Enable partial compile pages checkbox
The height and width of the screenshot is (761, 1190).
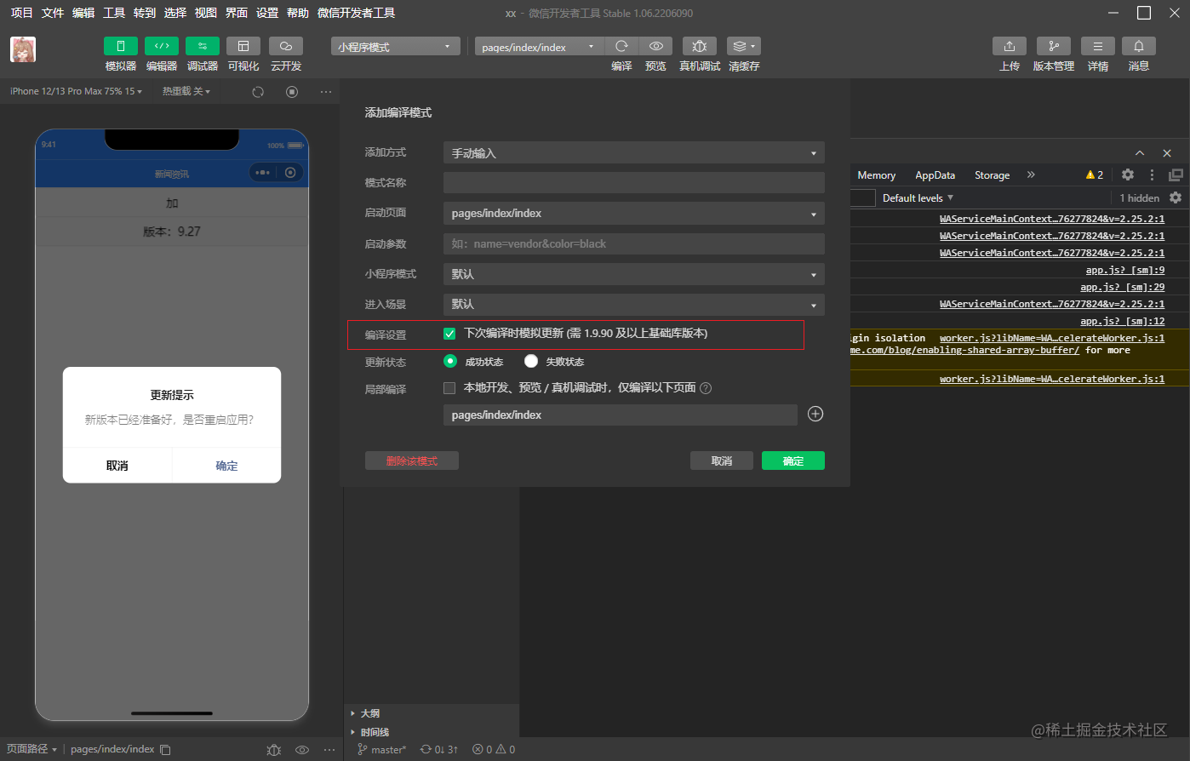(x=449, y=388)
